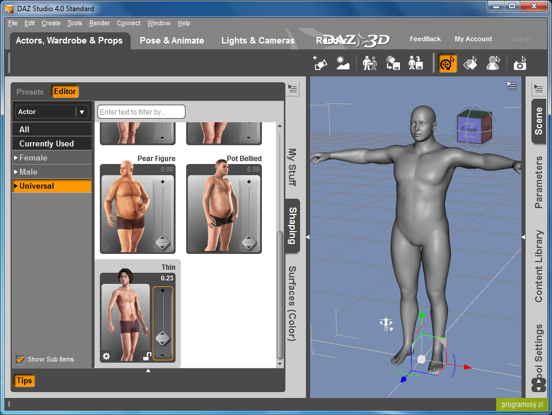Click the figure-to-disk save icon in toolbar
Image resolution: width=552 pixels, height=415 pixels.
(415, 63)
